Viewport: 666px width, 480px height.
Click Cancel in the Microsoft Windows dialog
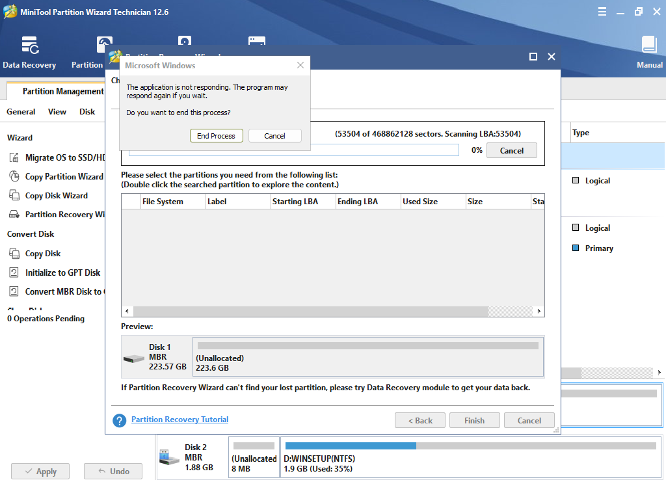(x=275, y=136)
